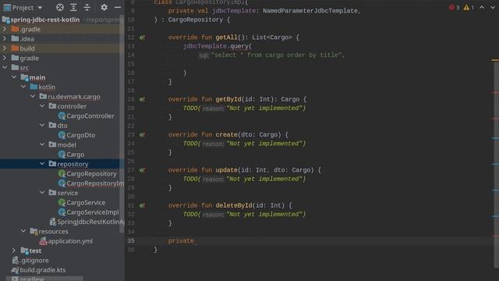
Task: Collapse the model package
Action: pos(42,144)
